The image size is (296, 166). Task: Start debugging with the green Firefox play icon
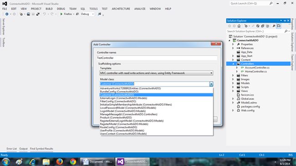pyautogui.click(x=61, y=14)
